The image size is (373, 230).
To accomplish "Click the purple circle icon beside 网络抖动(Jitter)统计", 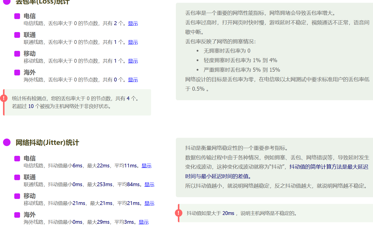I will (6, 142).
